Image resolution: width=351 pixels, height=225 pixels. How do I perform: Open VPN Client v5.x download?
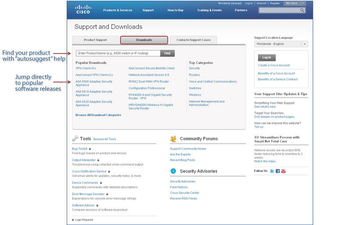point(86,68)
